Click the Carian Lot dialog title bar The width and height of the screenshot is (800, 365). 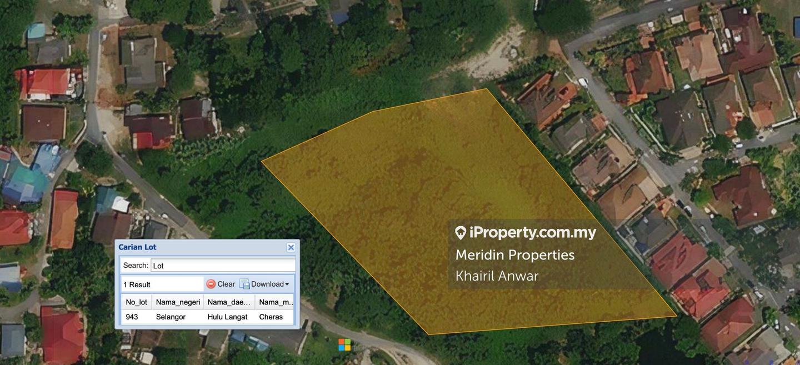[200, 247]
